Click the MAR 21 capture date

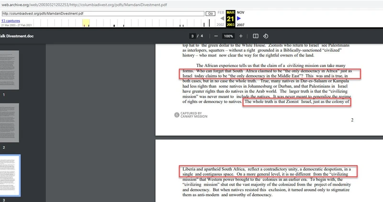click(x=230, y=19)
